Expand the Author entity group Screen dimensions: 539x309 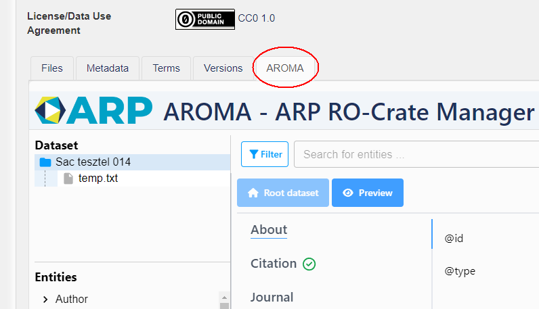pyautogui.click(x=45, y=300)
